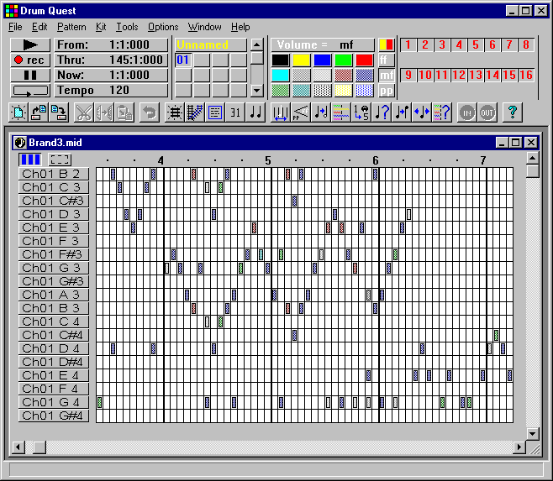Click vertical scrollbar down arrow in Brand3.mid
The height and width of the screenshot is (481, 553).
click(x=532, y=433)
